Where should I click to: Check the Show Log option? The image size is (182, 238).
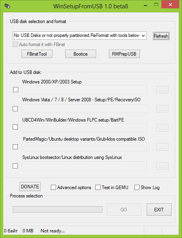[x=137, y=188]
